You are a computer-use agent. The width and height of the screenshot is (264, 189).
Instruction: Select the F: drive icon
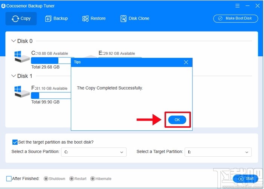[22, 92]
